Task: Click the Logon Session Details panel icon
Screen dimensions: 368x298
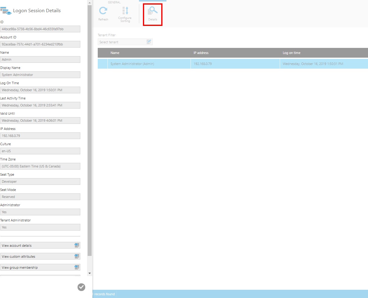Action: pos(6,11)
